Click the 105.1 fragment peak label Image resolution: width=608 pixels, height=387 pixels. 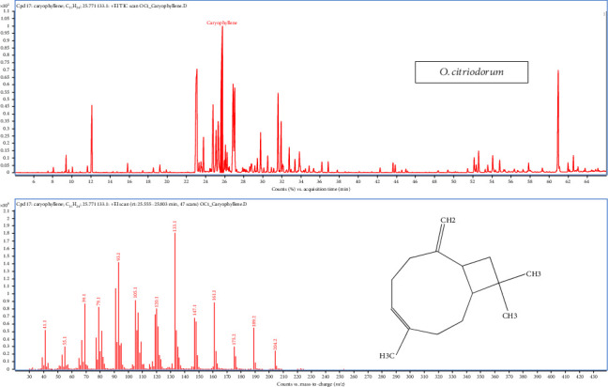[135, 293]
